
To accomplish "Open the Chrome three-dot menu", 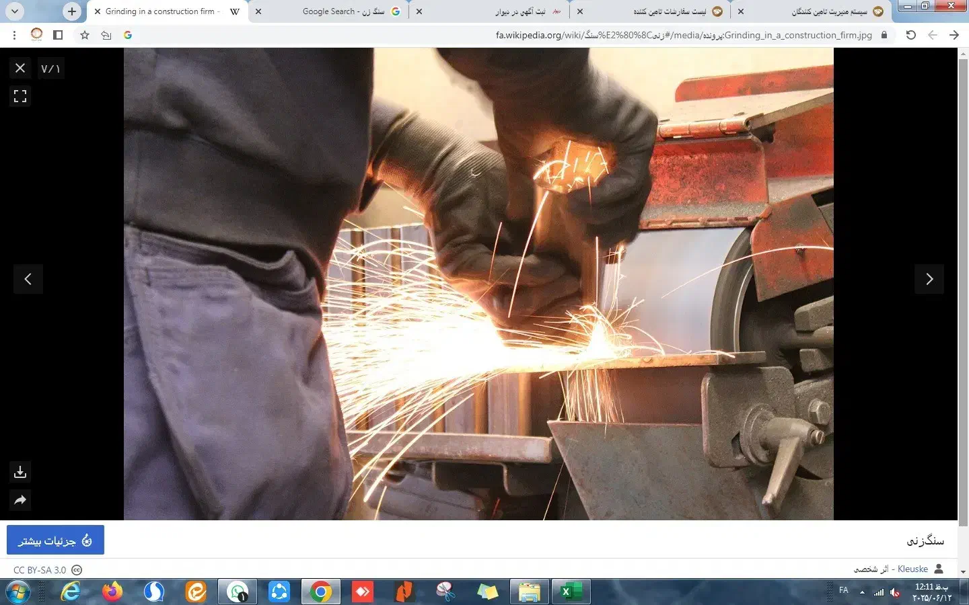I will 14,35.
